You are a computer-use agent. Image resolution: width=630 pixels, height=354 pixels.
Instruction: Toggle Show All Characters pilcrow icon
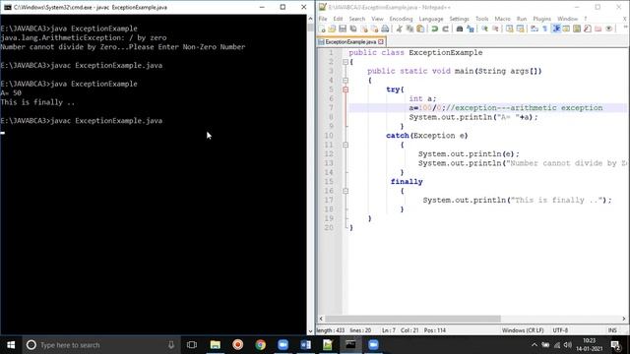(x=544, y=29)
